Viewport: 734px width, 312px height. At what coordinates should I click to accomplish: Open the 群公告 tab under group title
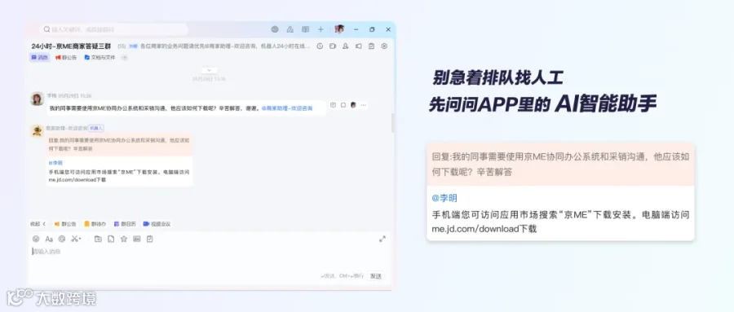click(66, 58)
